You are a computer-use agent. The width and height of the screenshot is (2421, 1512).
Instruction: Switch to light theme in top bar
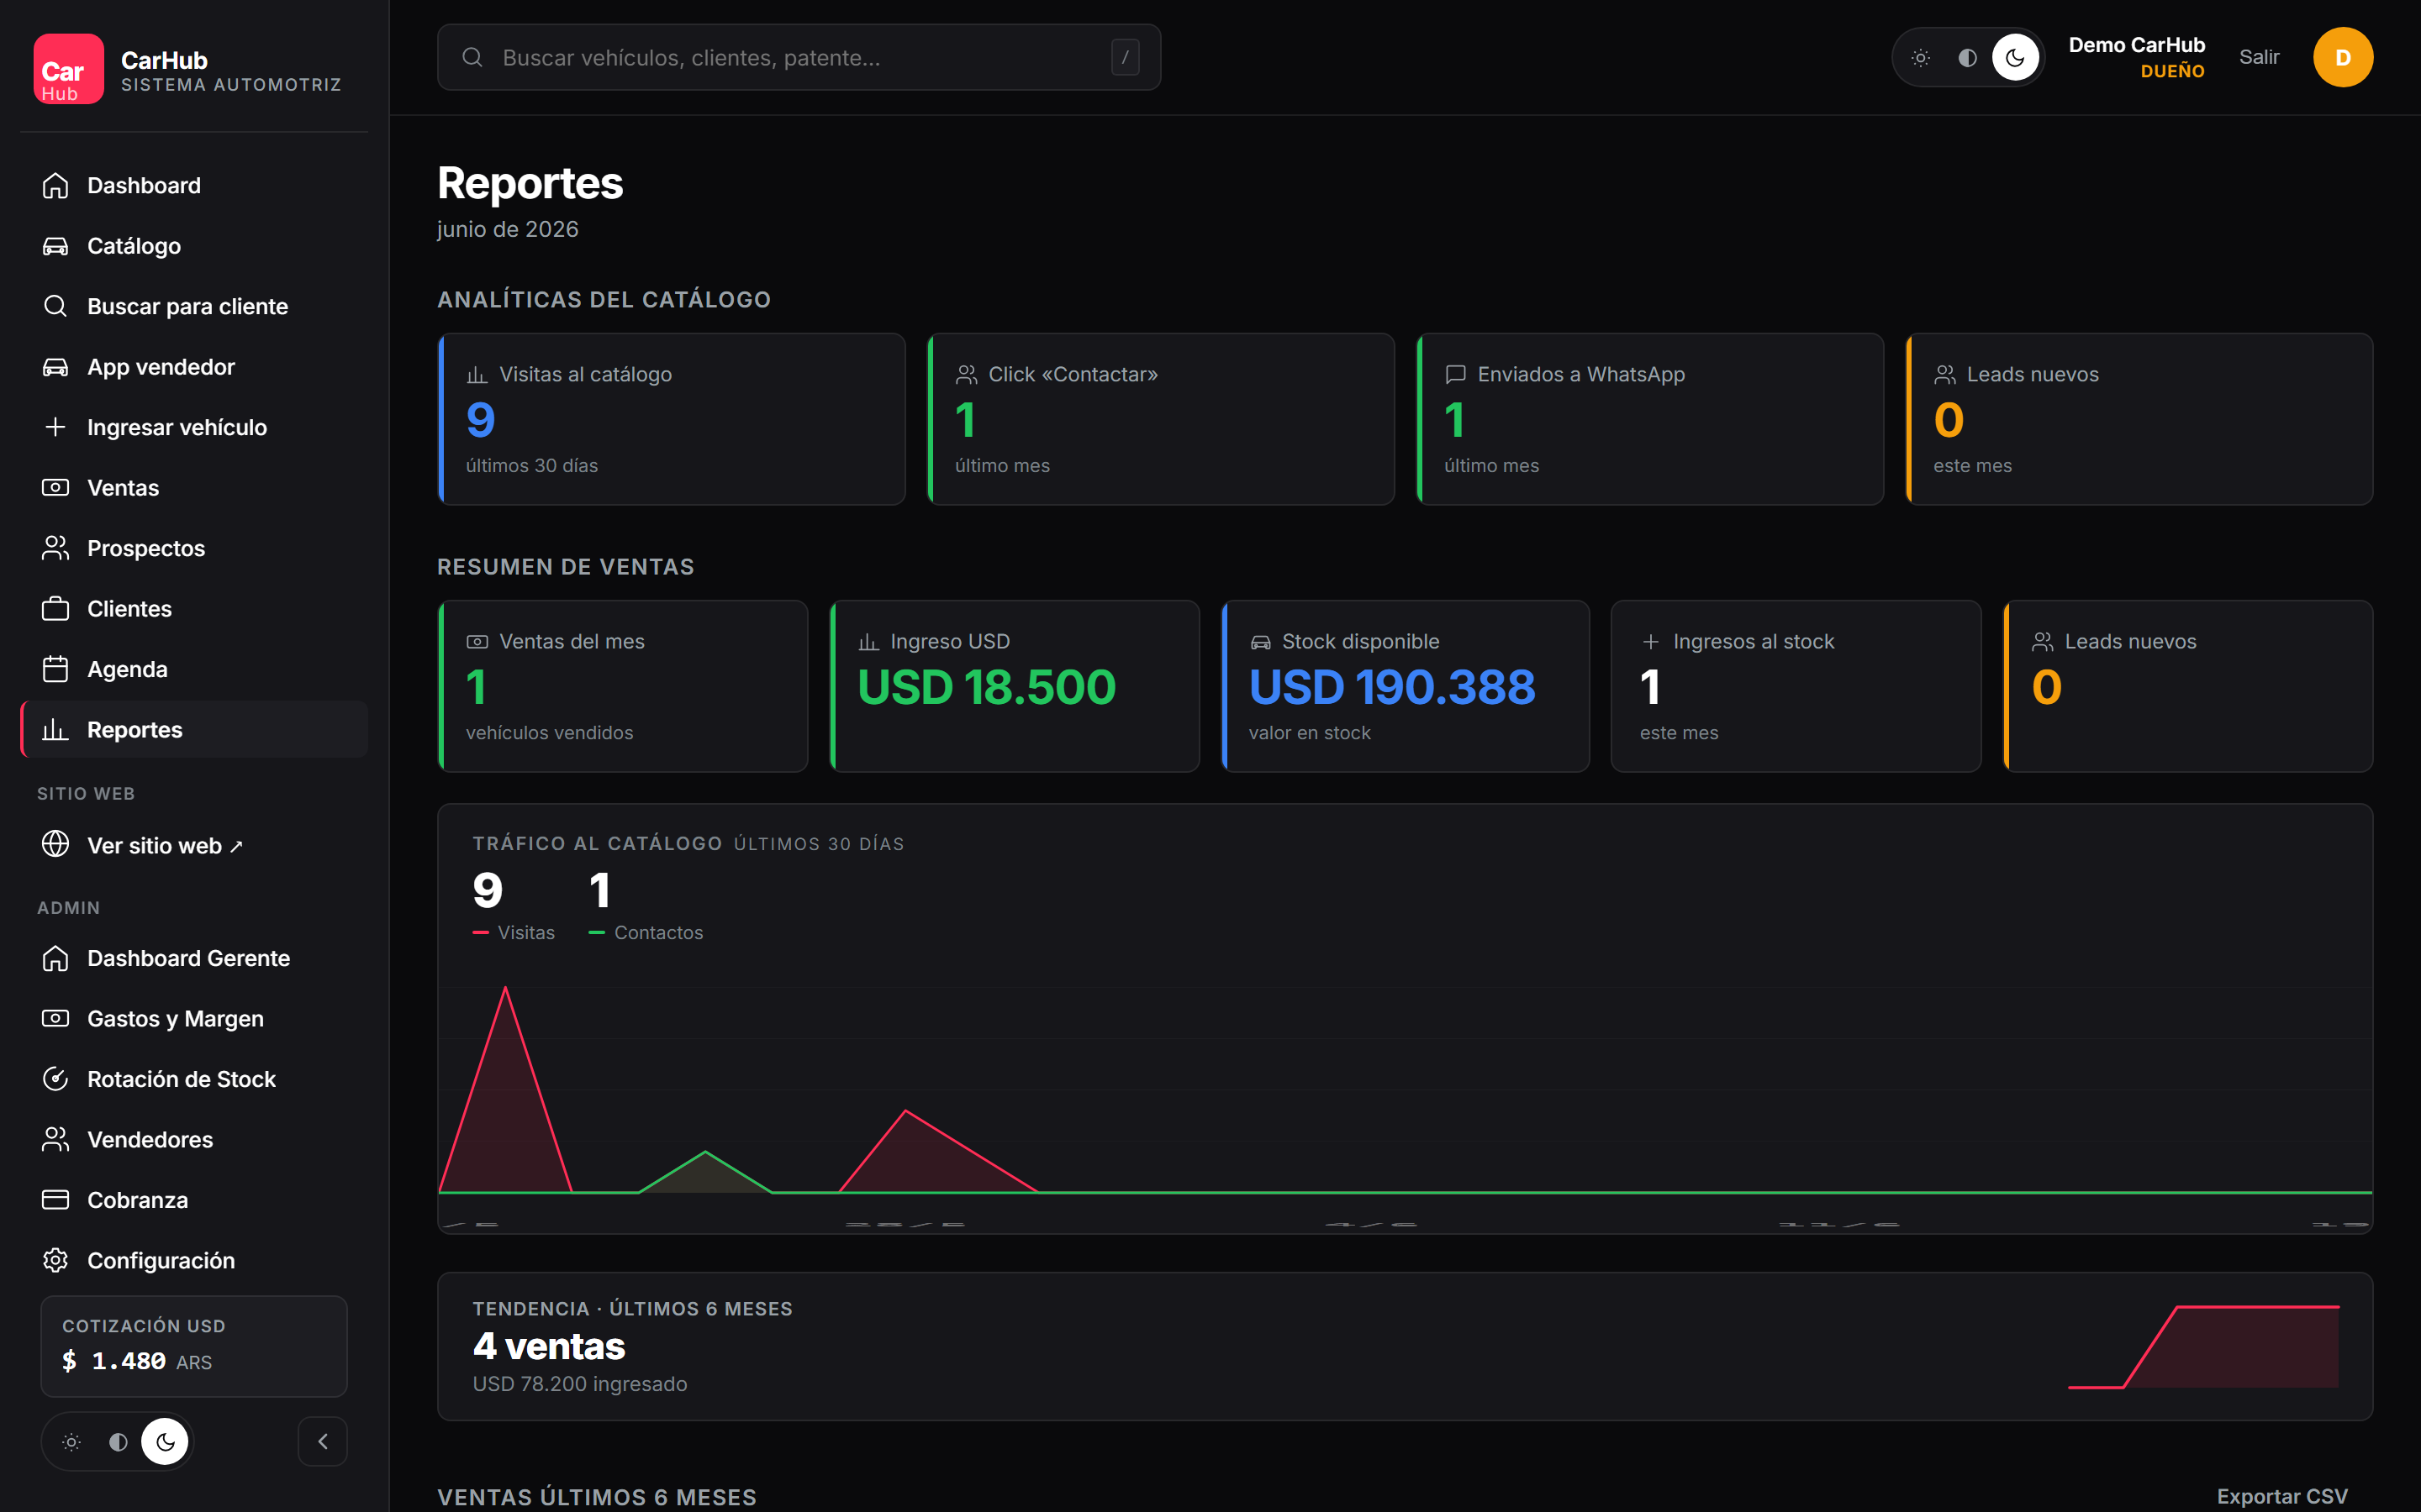[1921, 58]
